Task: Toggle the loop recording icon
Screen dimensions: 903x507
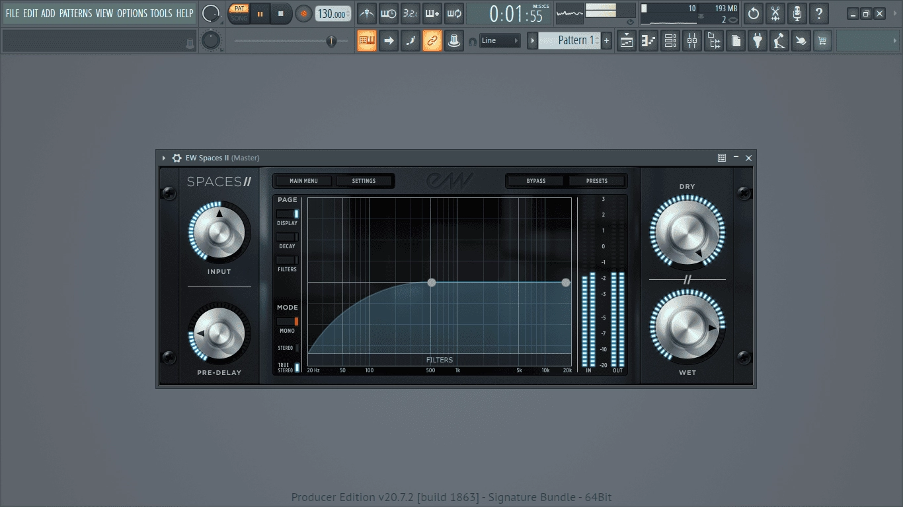Action: click(x=454, y=13)
